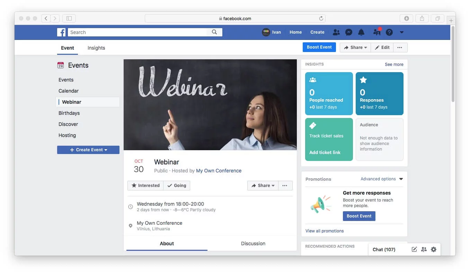Open chat settings via the gear icon
The width and height of the screenshot is (470, 273).
pyautogui.click(x=433, y=249)
